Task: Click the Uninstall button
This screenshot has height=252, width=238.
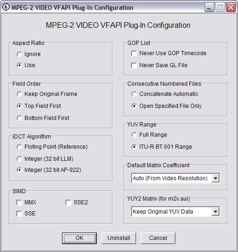Action: [119, 238]
